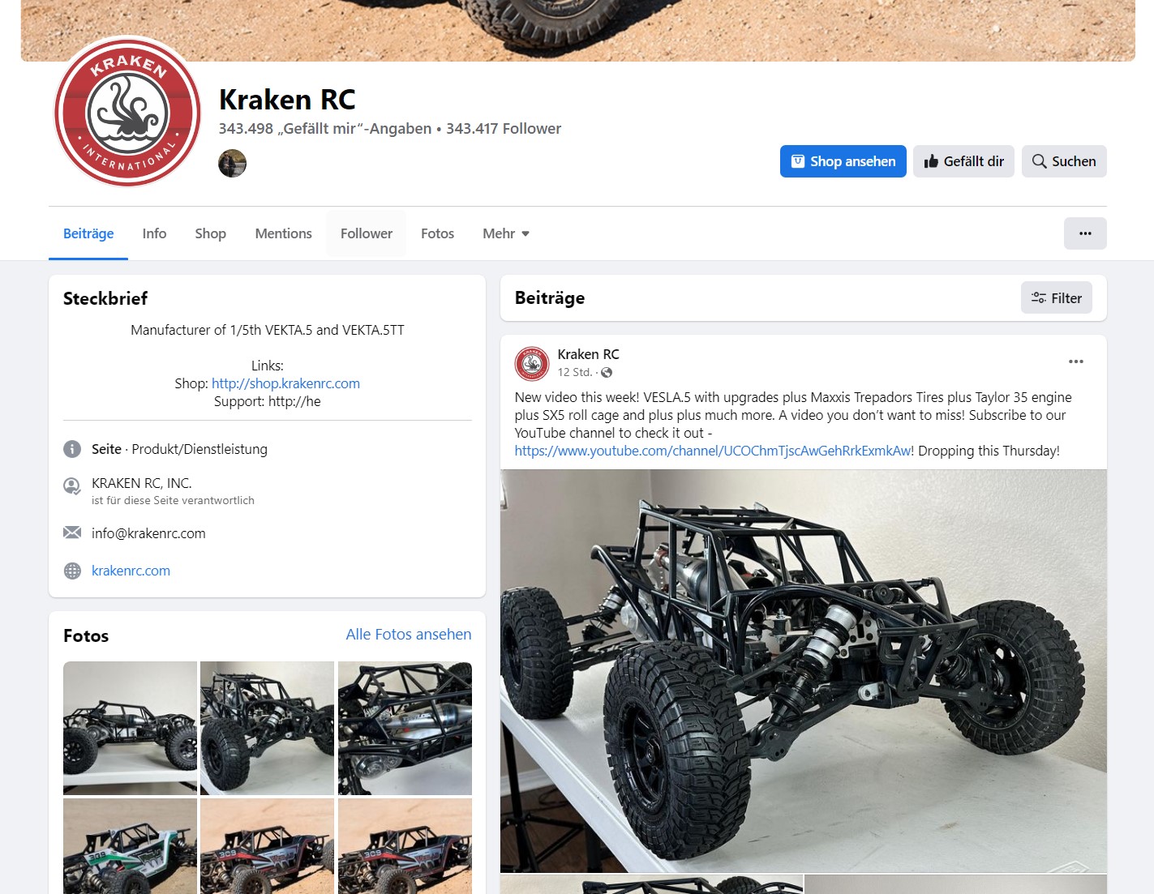Switch to the Fotos tab
The width and height of the screenshot is (1154, 894).
point(437,233)
